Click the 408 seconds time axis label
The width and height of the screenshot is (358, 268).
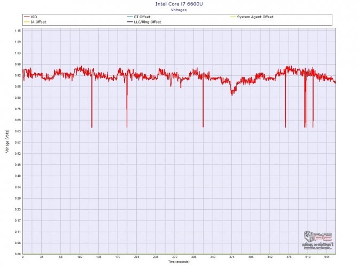tap(251, 257)
